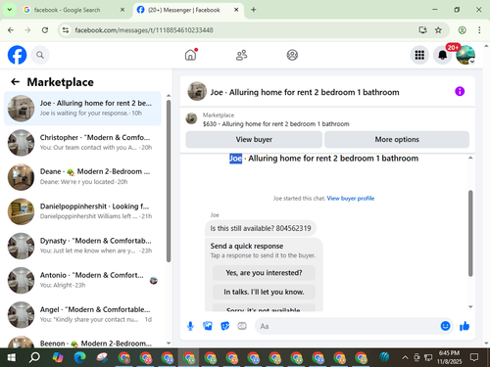The image size is (490, 367).
Task: Open Danielpoppinhershit's conversation
Action: click(82, 211)
